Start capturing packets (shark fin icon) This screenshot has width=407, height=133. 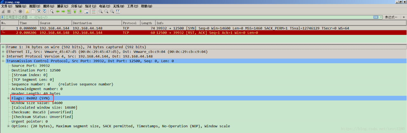[3, 11]
